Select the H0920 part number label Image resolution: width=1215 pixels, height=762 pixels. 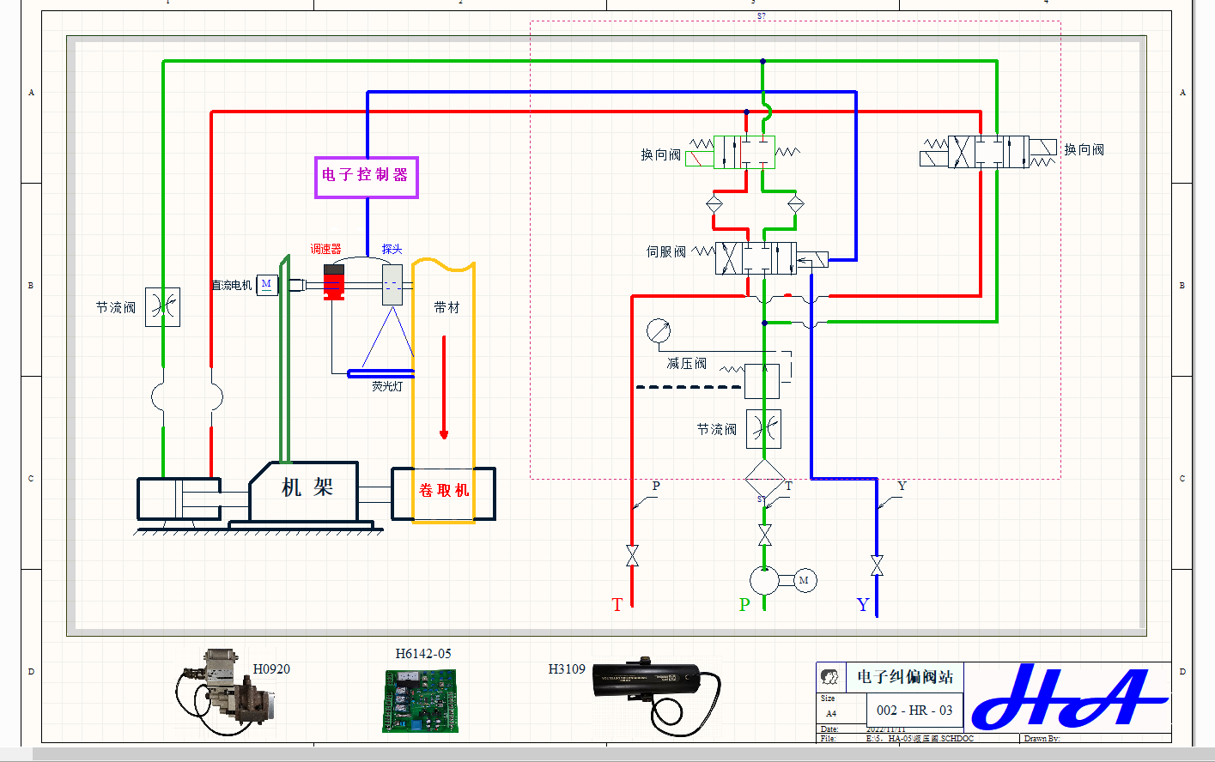click(x=271, y=669)
